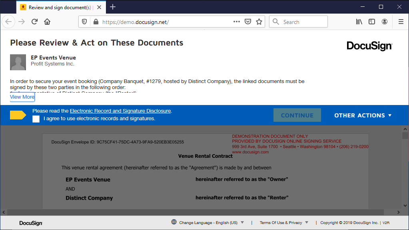Viewport: 409px width, 230px height.
Task: Go back to previous page
Action: pos(8,22)
